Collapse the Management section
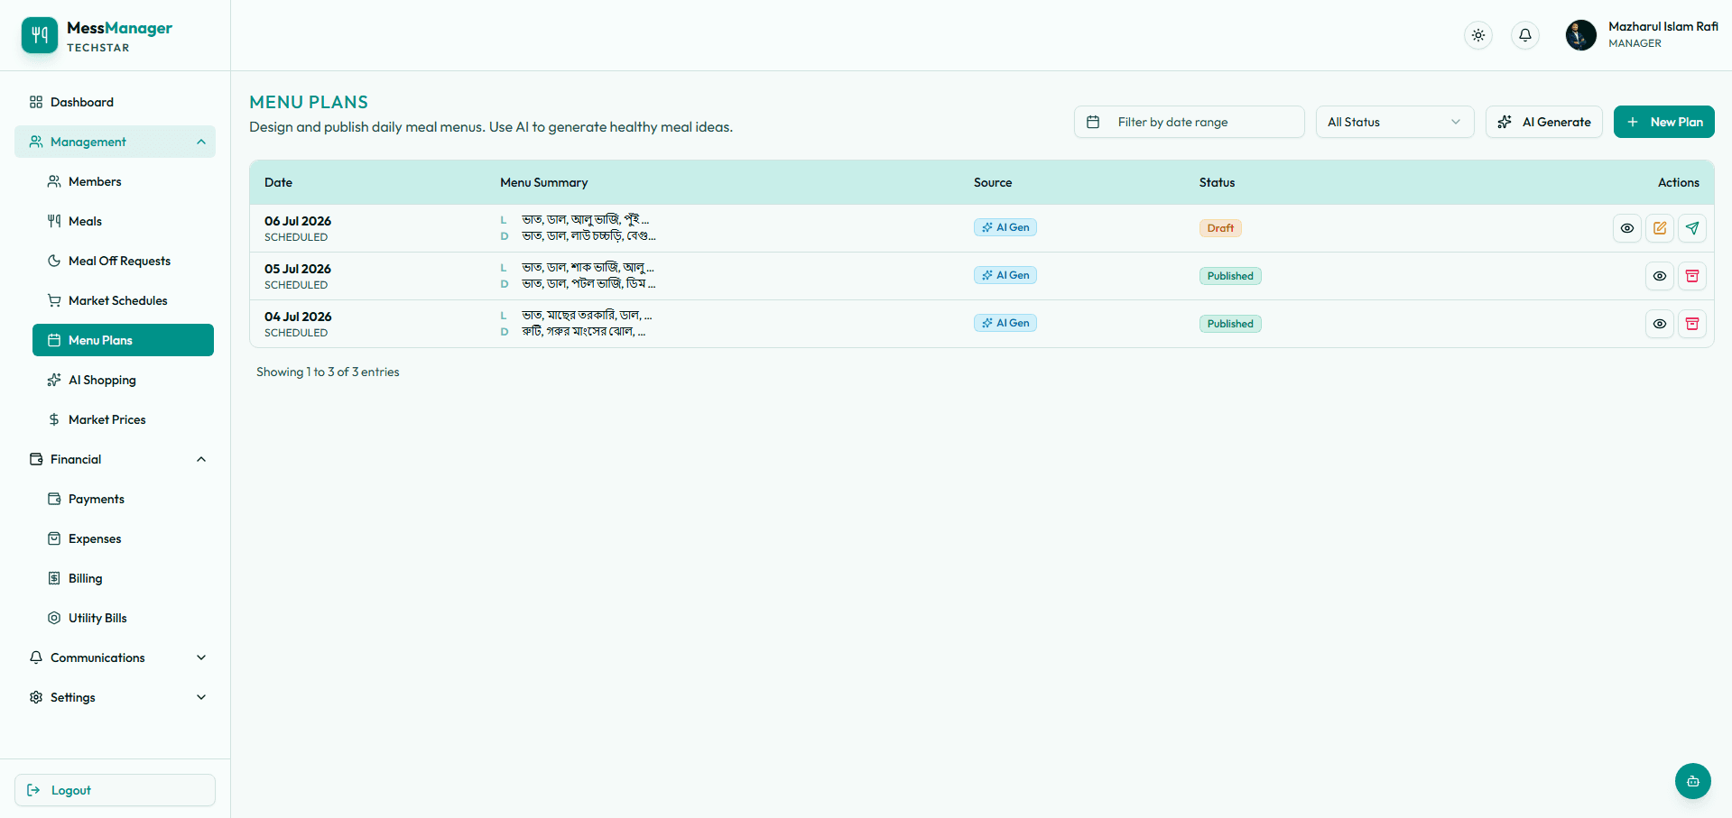Viewport: 1732px width, 818px height. coord(115,142)
